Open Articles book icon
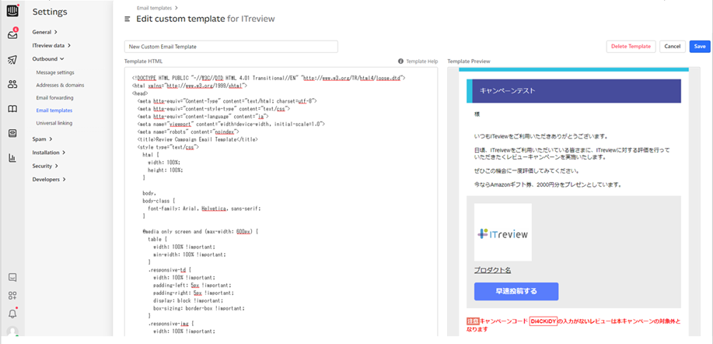The height and width of the screenshot is (344, 713). click(12, 109)
